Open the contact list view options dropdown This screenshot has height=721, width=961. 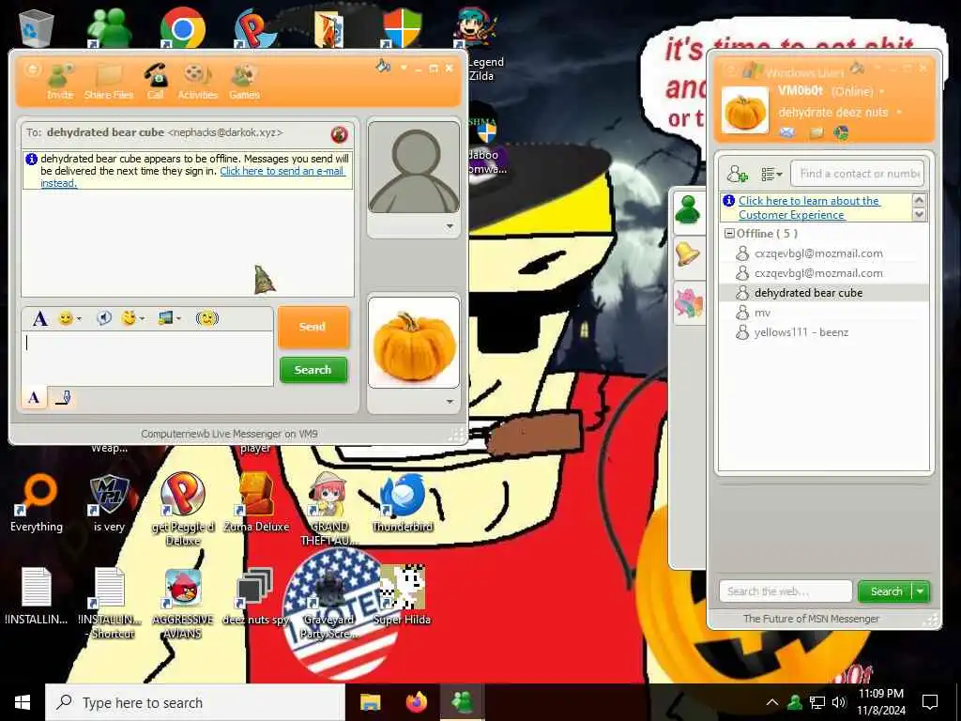pos(771,174)
